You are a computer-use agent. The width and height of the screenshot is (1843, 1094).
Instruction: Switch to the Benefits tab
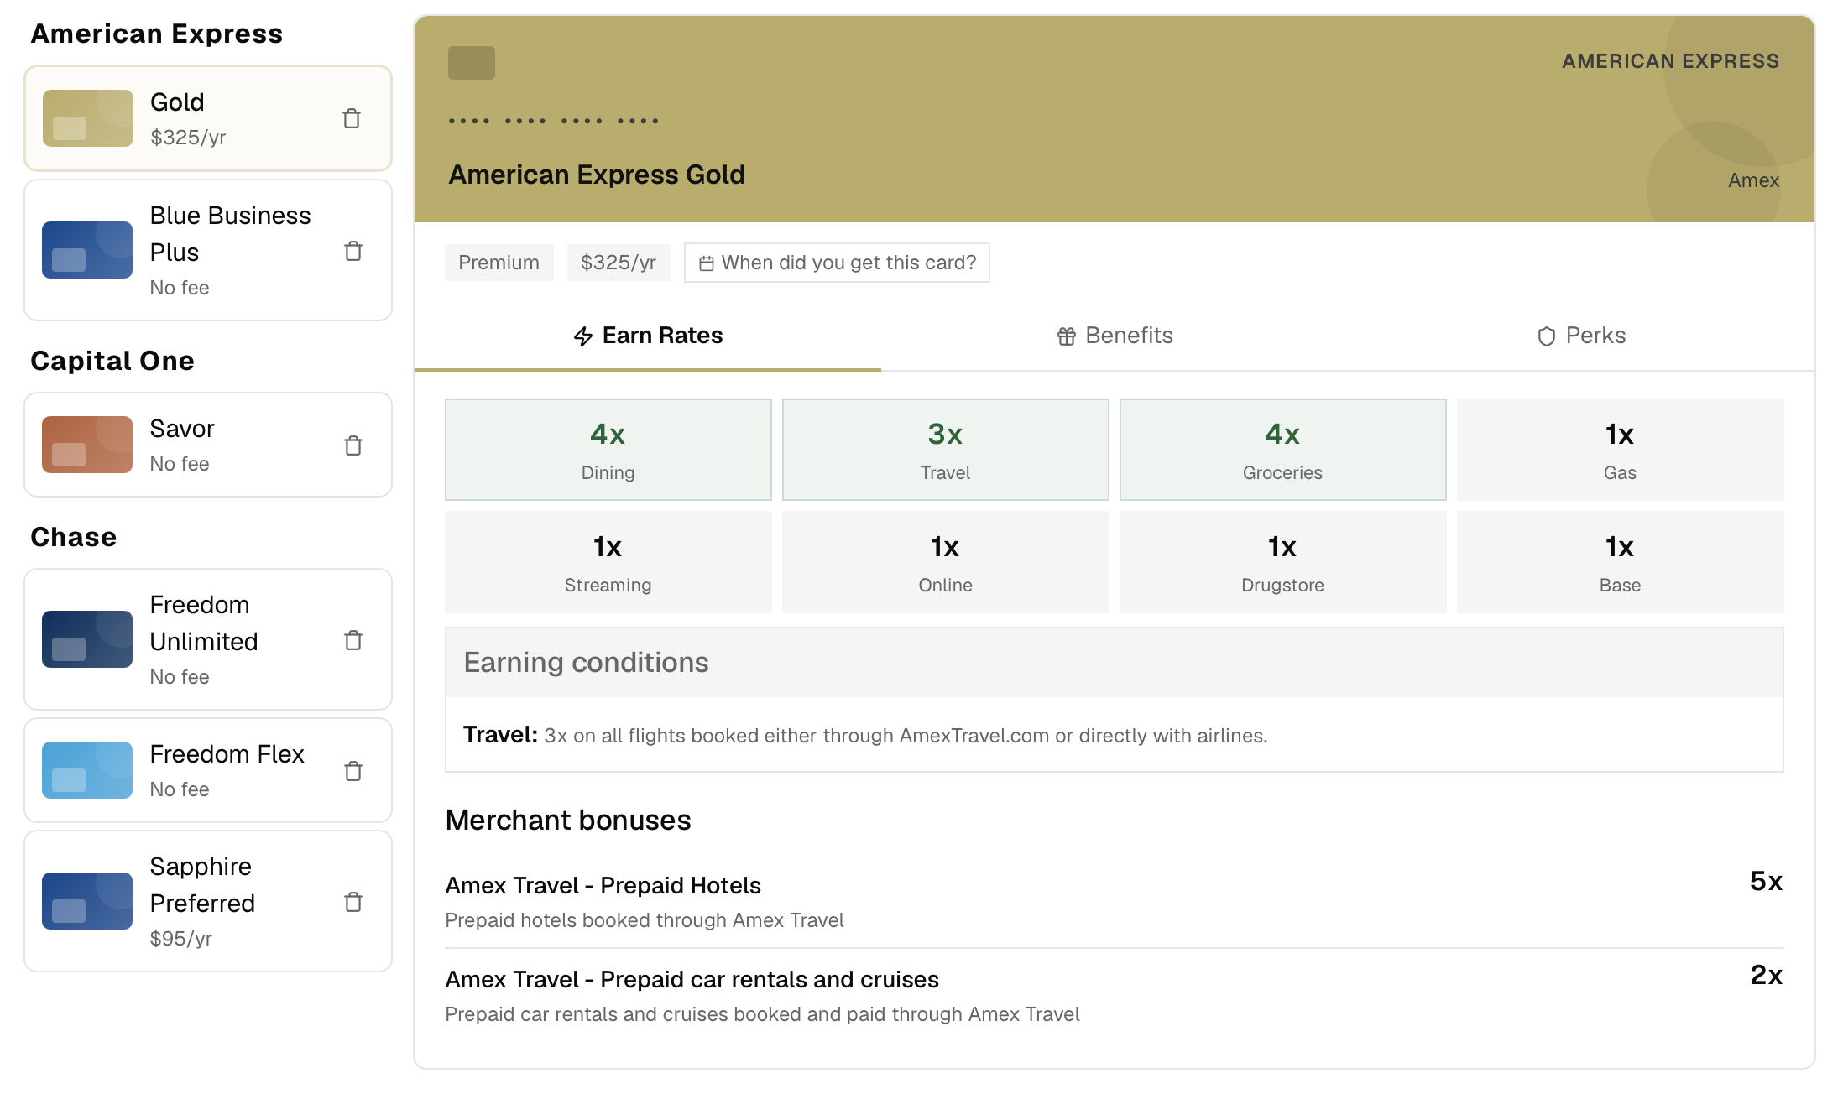(1115, 336)
